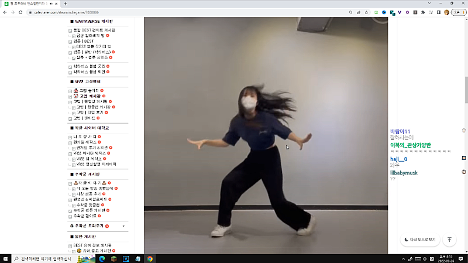Select chat username 이북의_관상가양반

411,145
